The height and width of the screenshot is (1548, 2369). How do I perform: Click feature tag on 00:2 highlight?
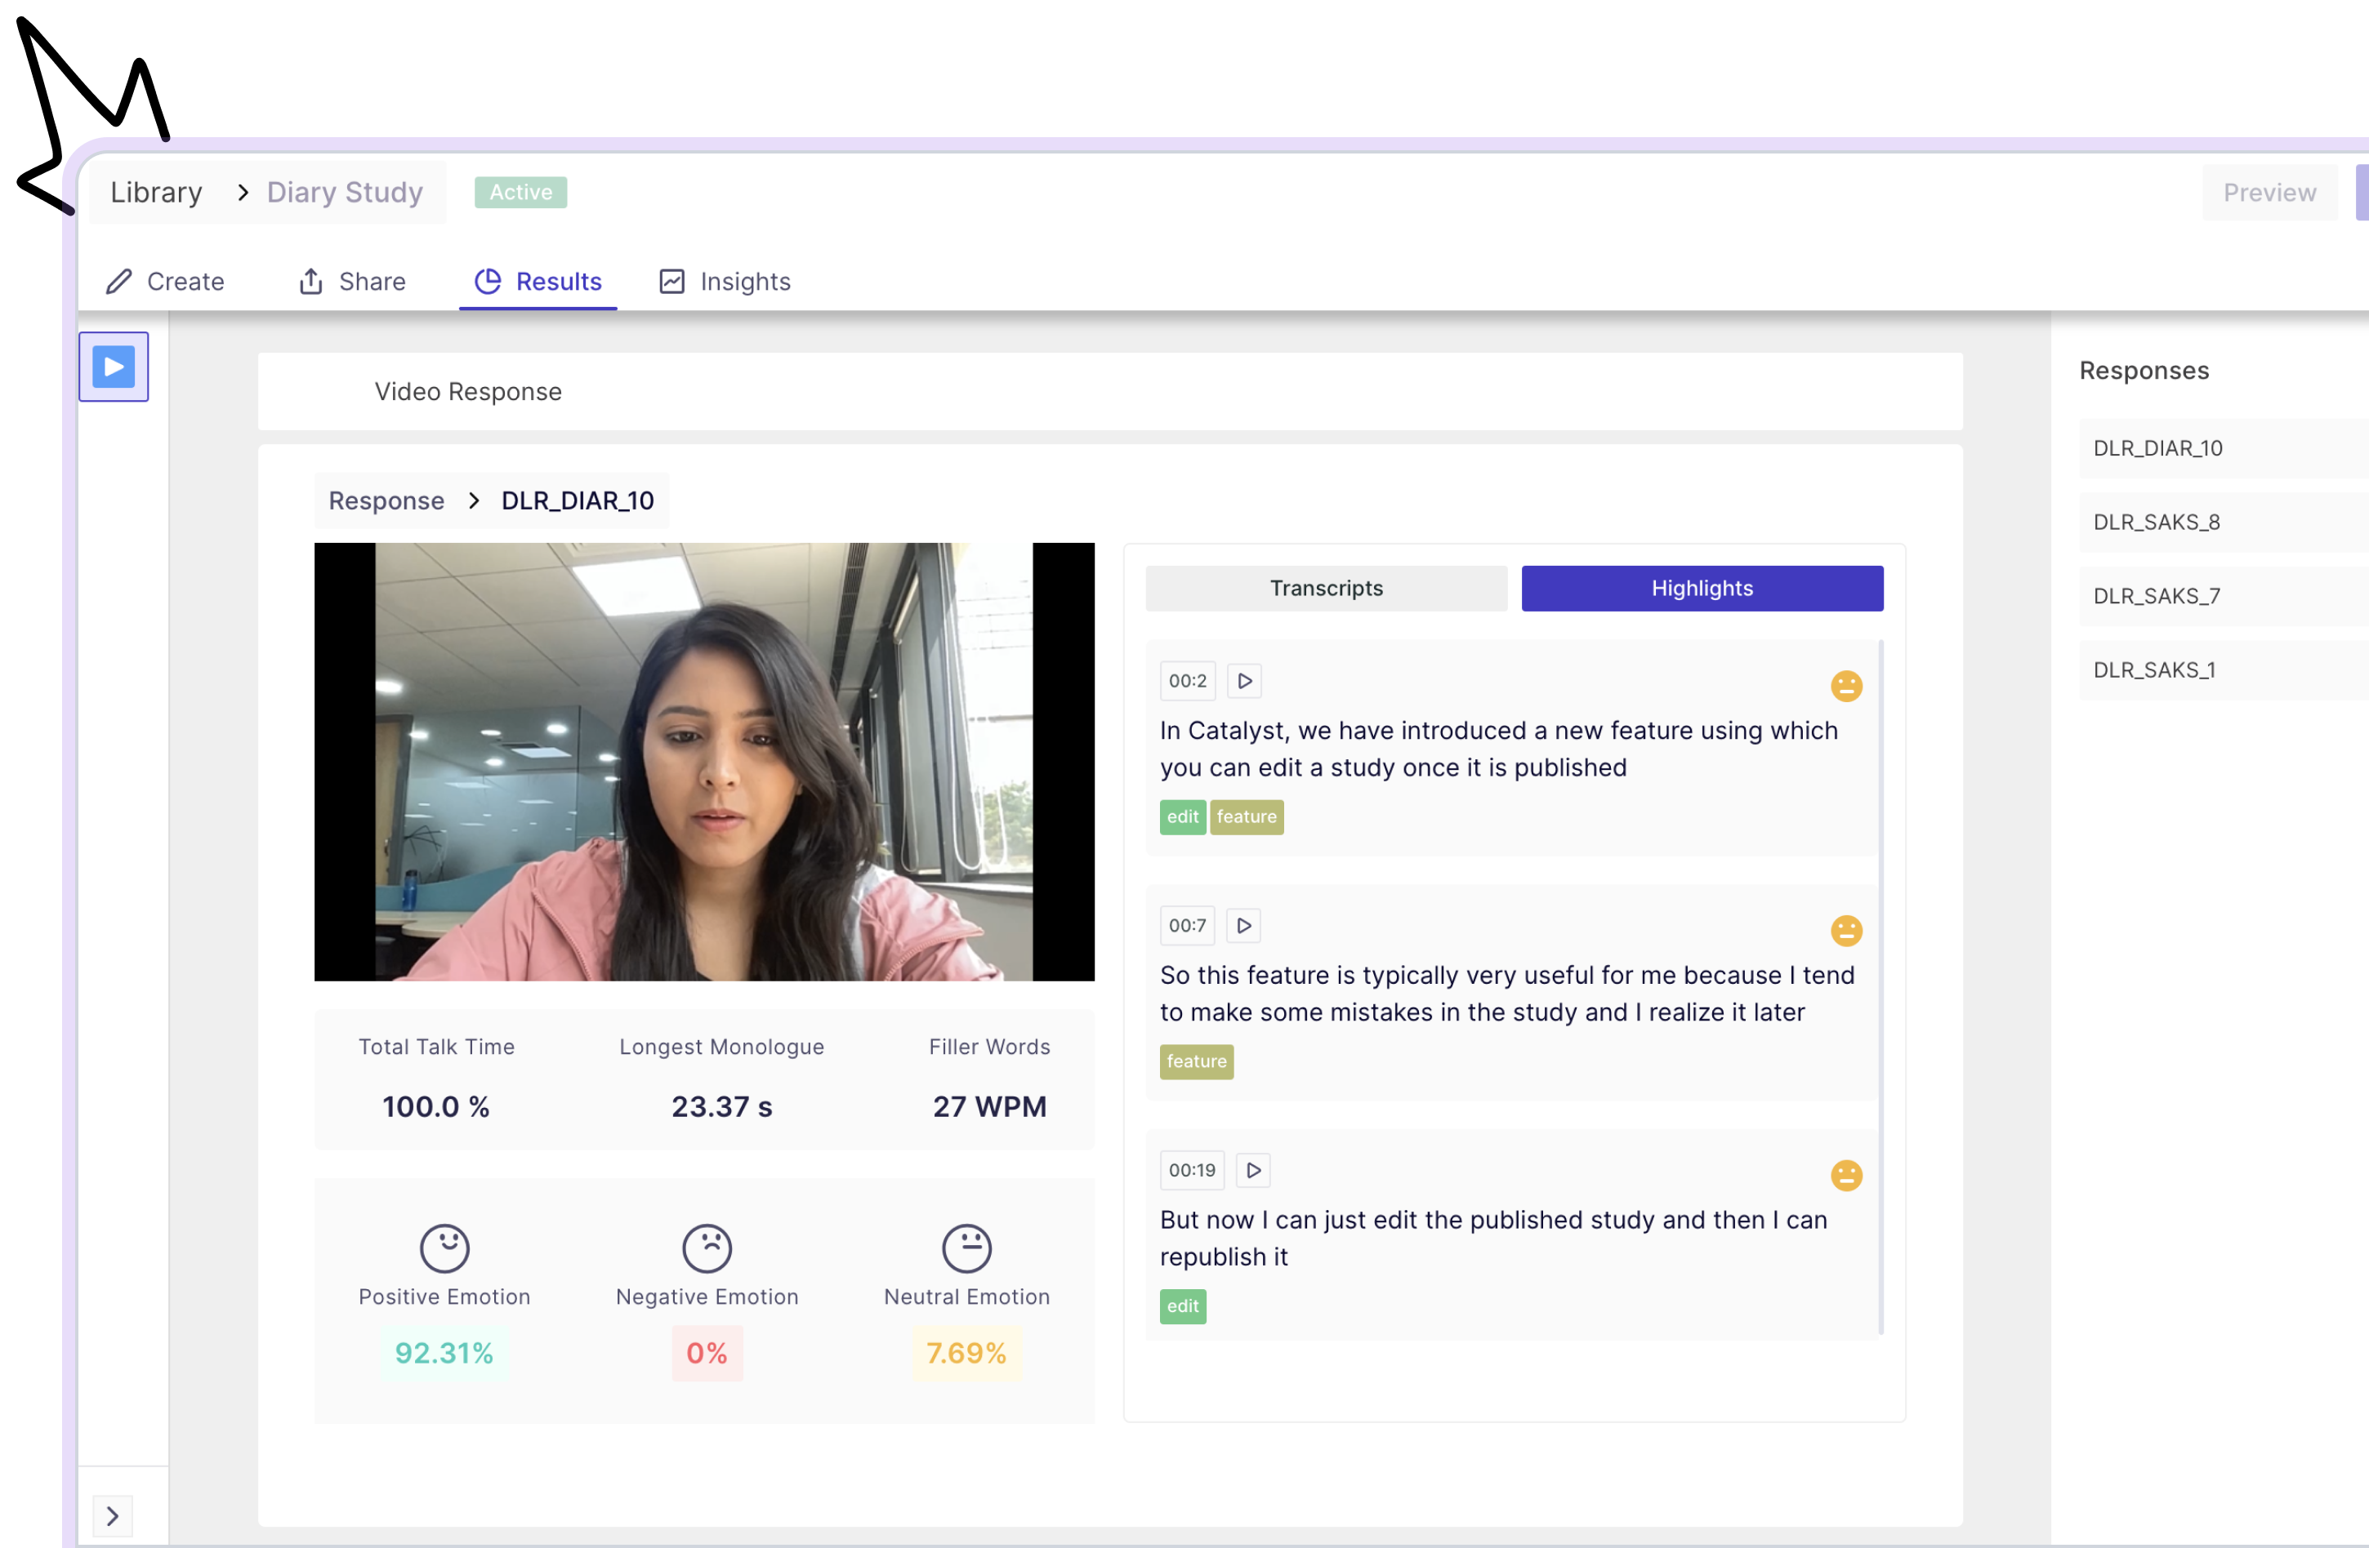(x=1247, y=816)
